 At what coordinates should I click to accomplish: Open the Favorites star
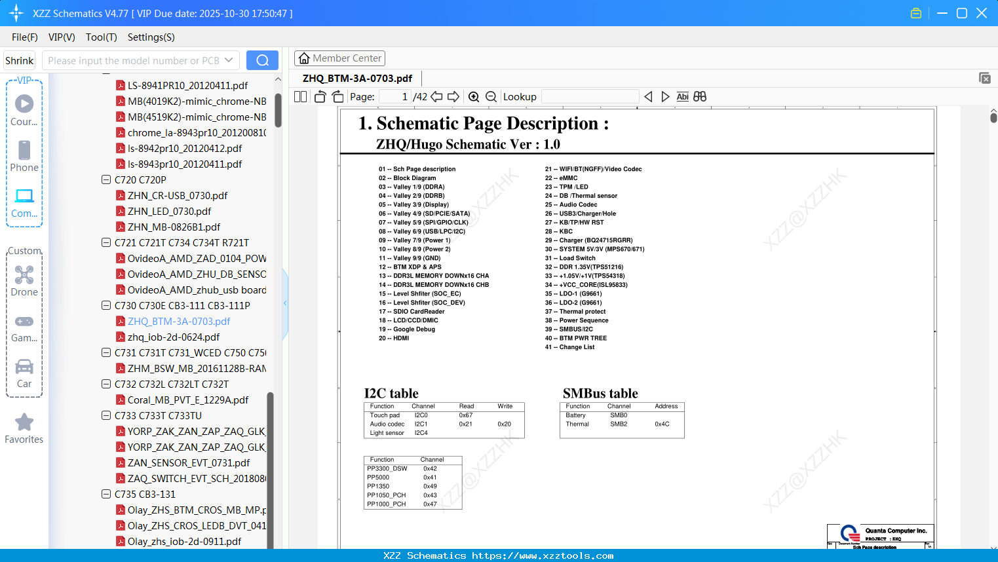click(x=24, y=428)
